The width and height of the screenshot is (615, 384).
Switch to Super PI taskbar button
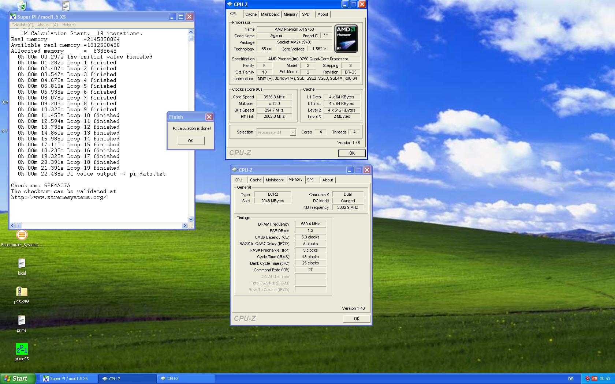tap(68, 379)
